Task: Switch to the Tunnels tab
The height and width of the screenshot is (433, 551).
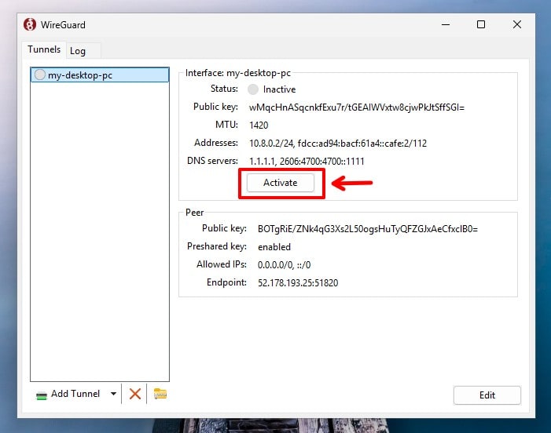Action: coord(44,49)
